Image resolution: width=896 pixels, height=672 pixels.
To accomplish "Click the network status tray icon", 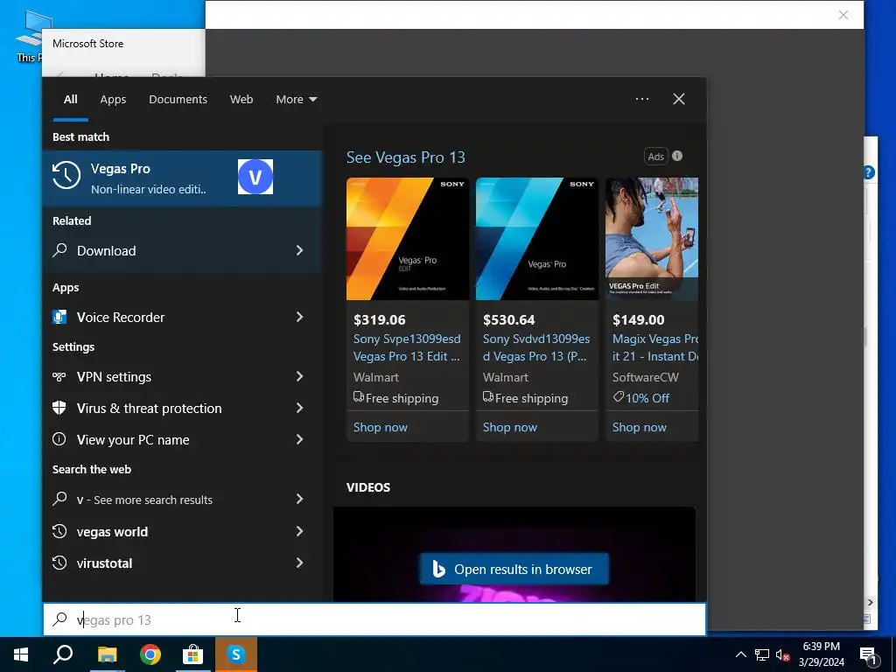I will 762,654.
